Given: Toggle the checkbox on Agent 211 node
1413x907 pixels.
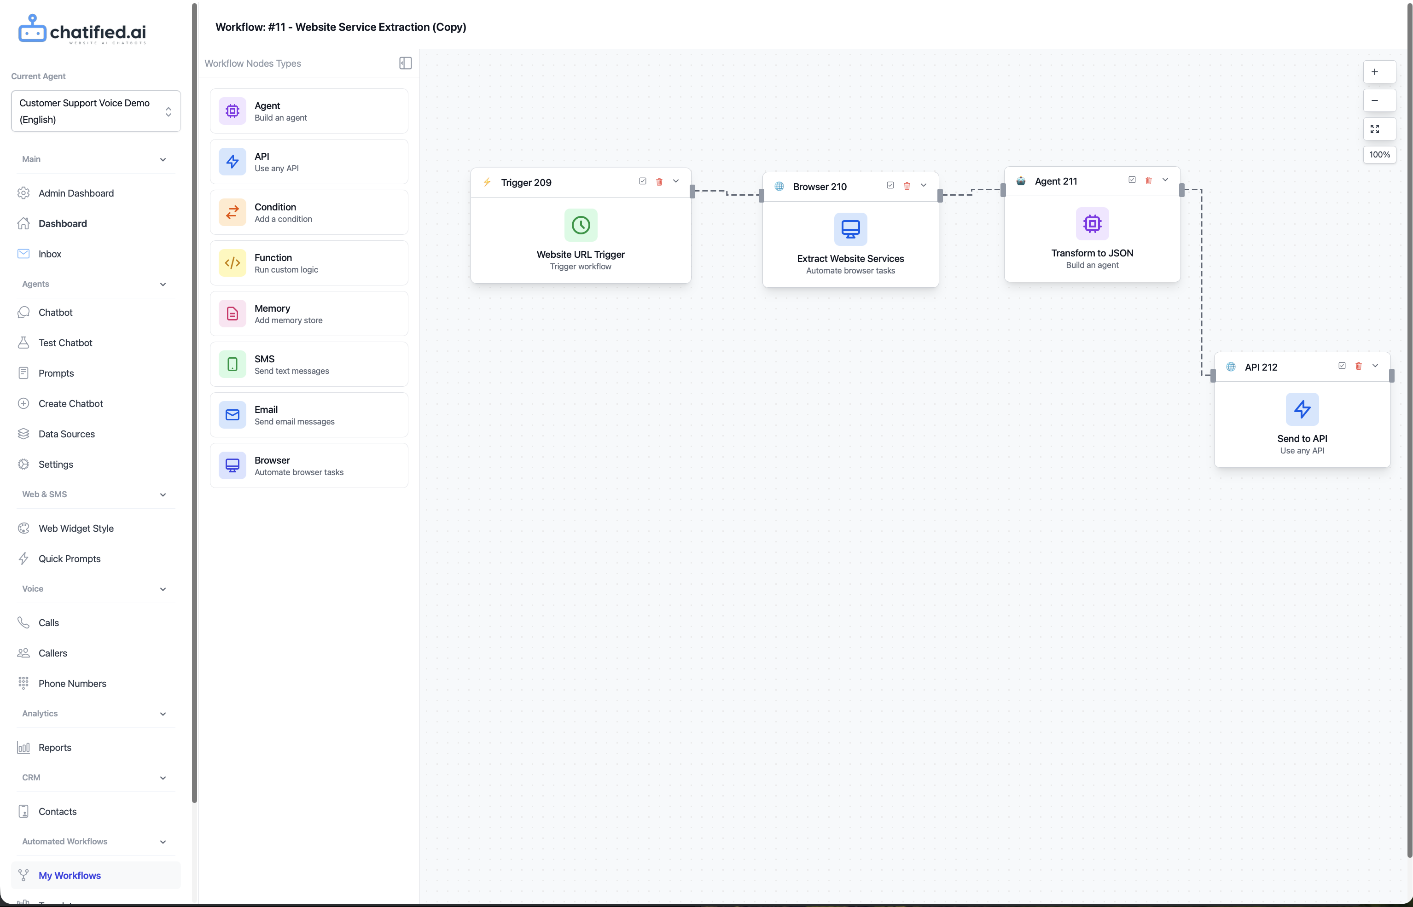Looking at the screenshot, I should (x=1132, y=180).
